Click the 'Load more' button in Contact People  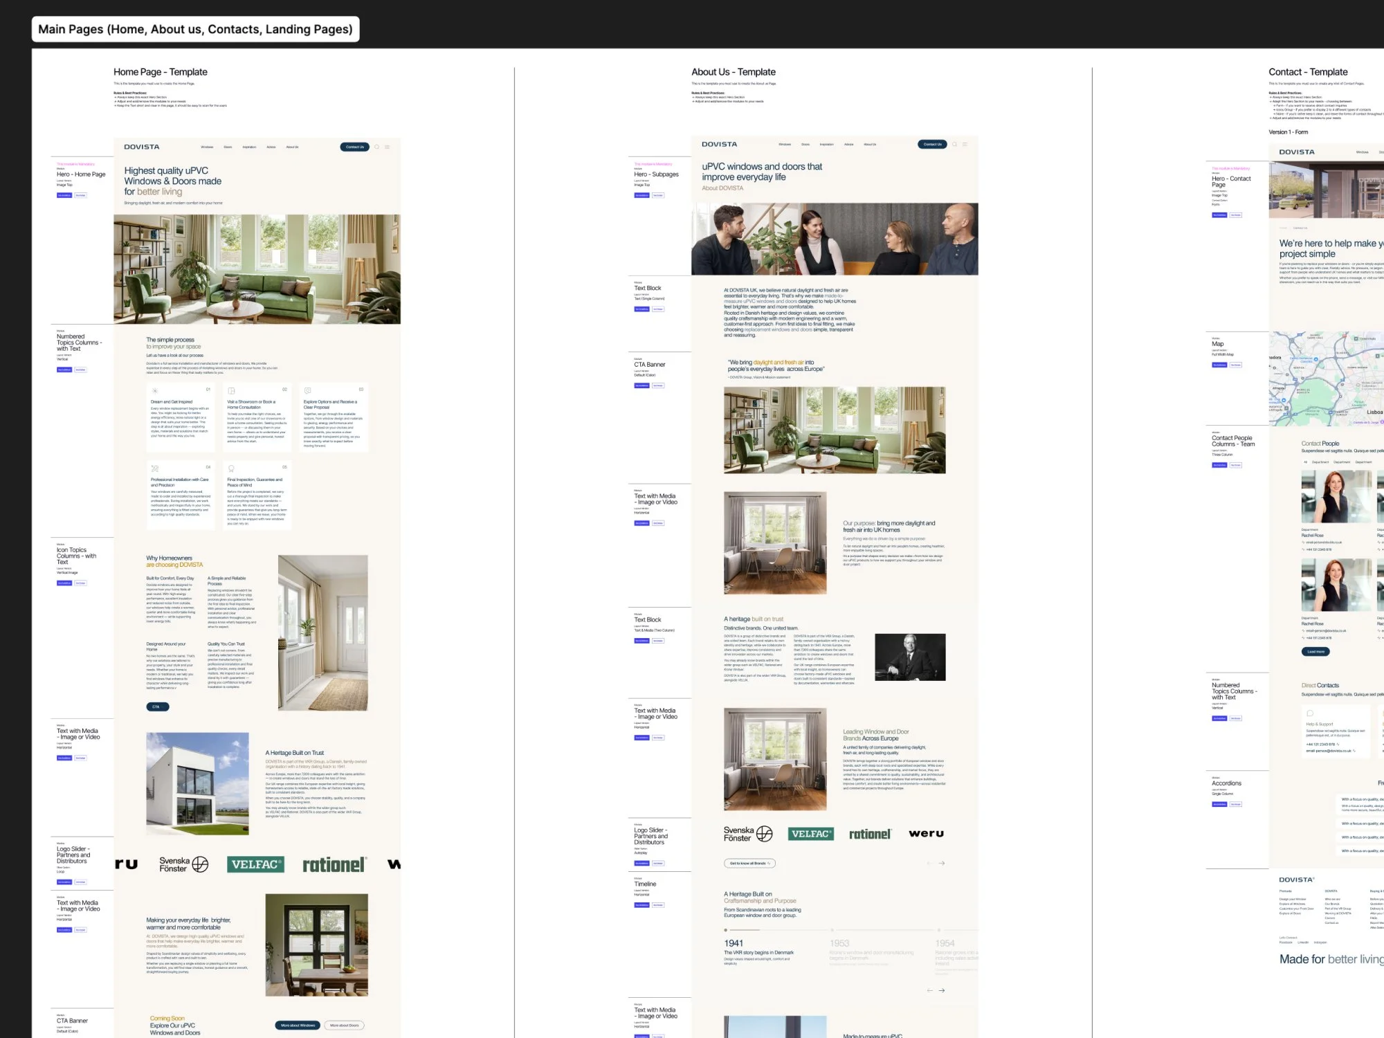pos(1315,651)
